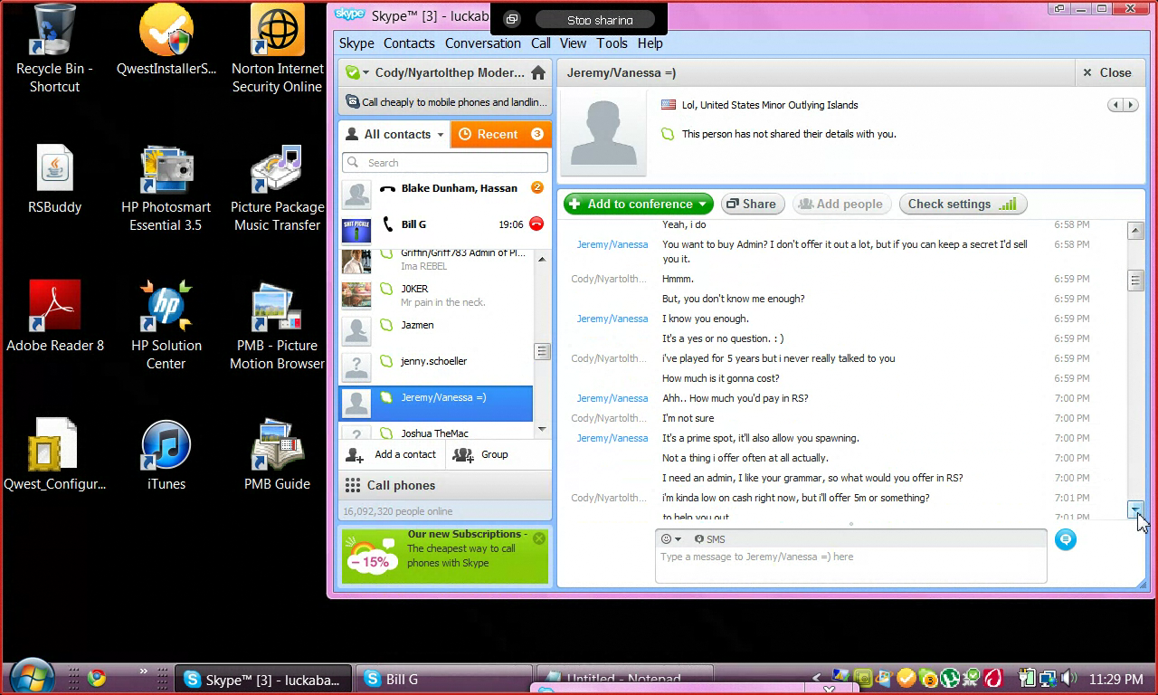Switch to the Bill G taskbar button
This screenshot has height=695, width=1158.
click(x=442, y=680)
